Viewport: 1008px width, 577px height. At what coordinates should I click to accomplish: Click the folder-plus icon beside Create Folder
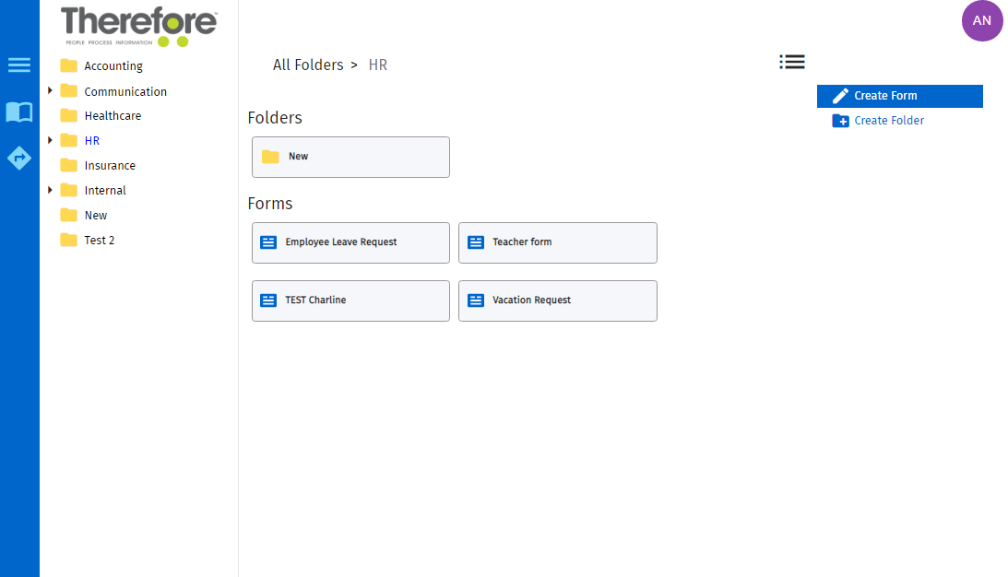click(x=840, y=120)
